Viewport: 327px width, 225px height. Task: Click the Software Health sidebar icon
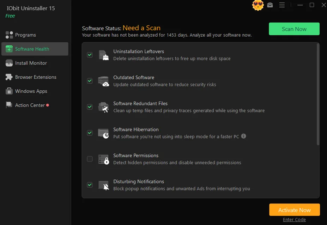(x=9, y=49)
